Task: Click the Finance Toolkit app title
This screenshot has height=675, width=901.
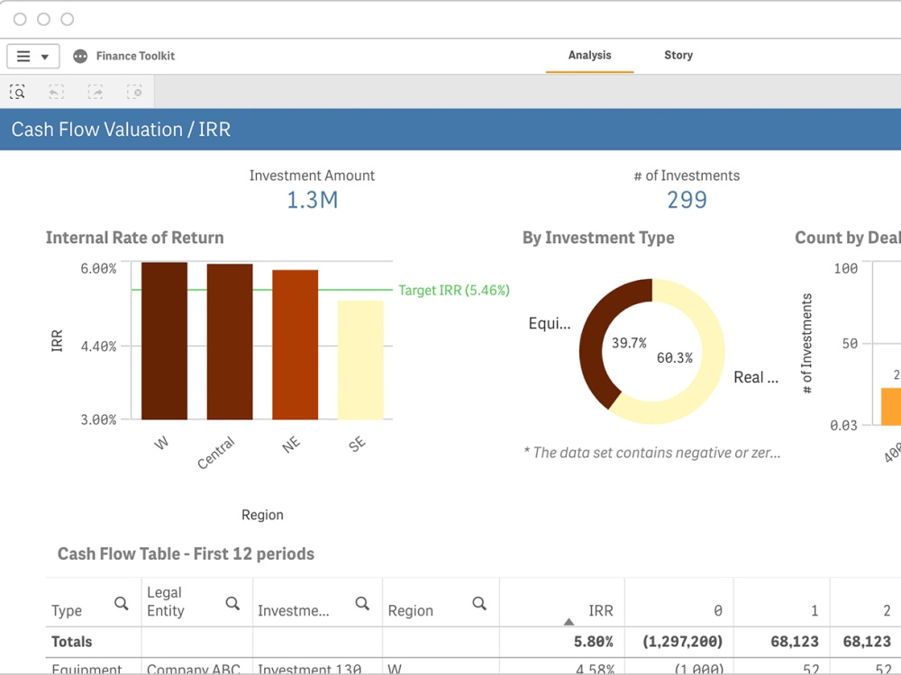Action: pos(136,56)
